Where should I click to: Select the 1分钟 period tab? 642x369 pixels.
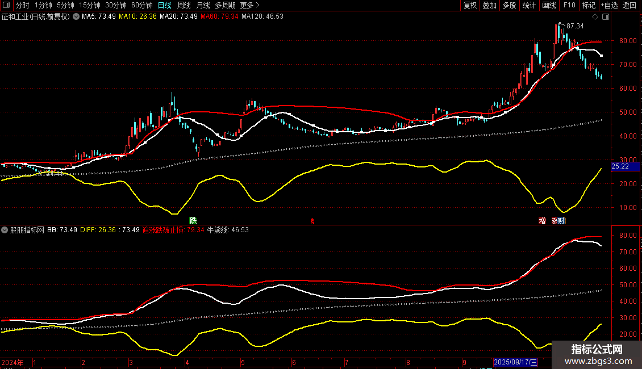pyautogui.click(x=43, y=5)
